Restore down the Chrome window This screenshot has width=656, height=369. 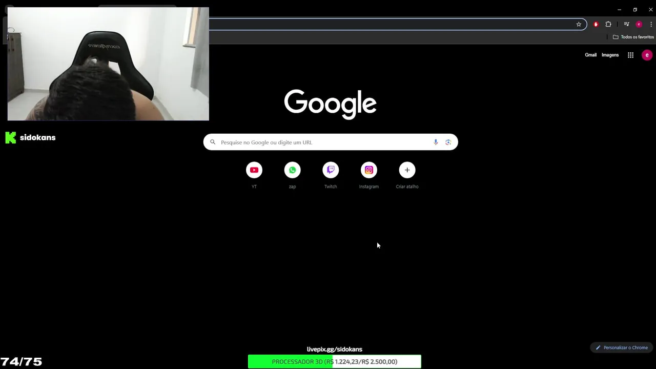[x=635, y=9]
